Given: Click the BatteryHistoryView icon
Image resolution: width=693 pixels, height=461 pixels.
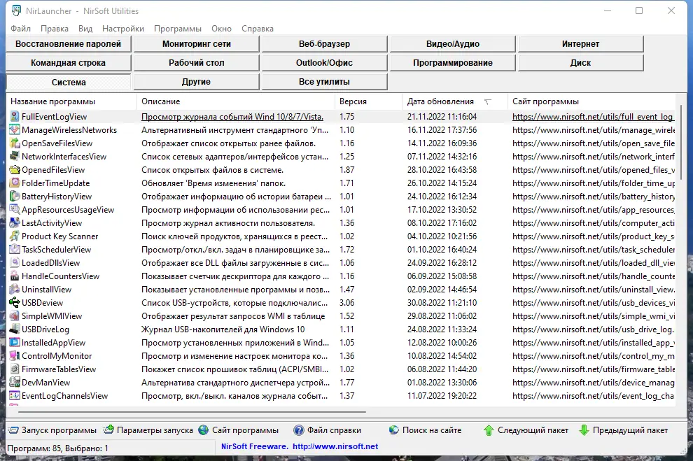Looking at the screenshot, I should (x=15, y=197).
